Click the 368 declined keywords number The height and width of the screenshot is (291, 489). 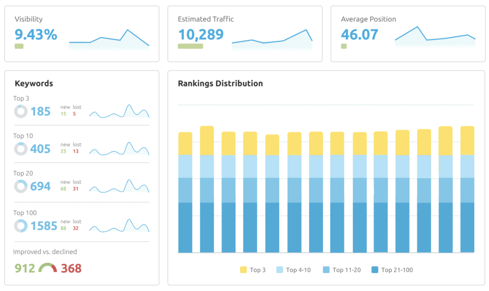tap(71, 268)
